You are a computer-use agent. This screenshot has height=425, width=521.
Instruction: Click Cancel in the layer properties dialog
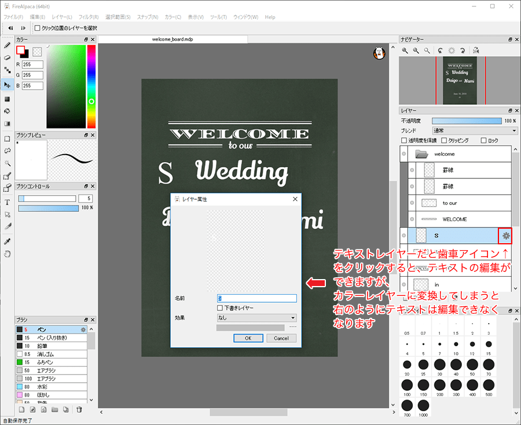pos(281,338)
